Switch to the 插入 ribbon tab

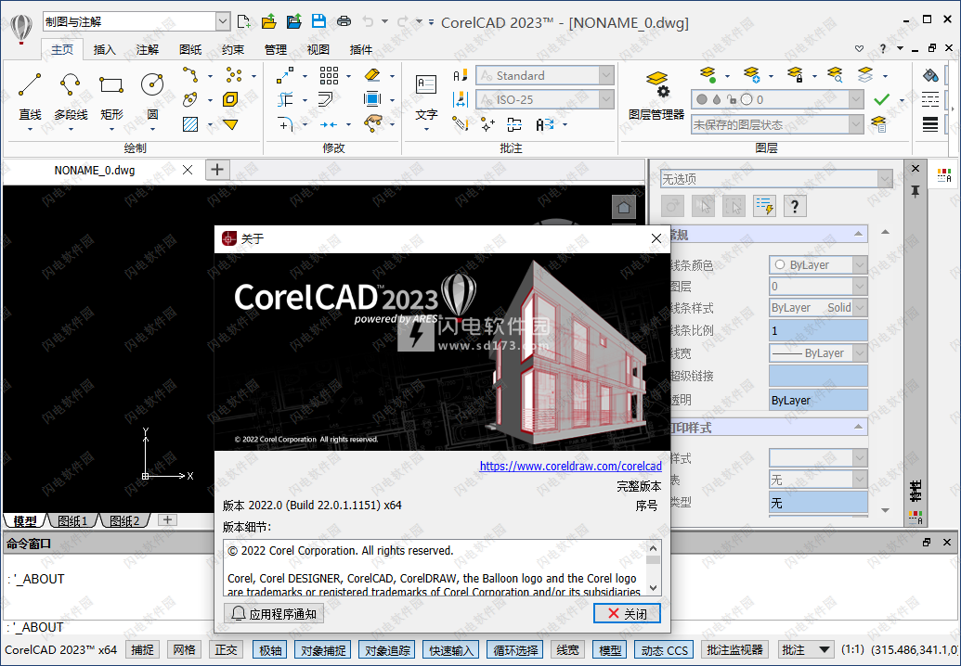(x=104, y=49)
